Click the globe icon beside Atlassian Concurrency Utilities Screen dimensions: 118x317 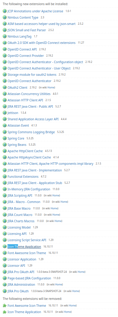(4, 94)
